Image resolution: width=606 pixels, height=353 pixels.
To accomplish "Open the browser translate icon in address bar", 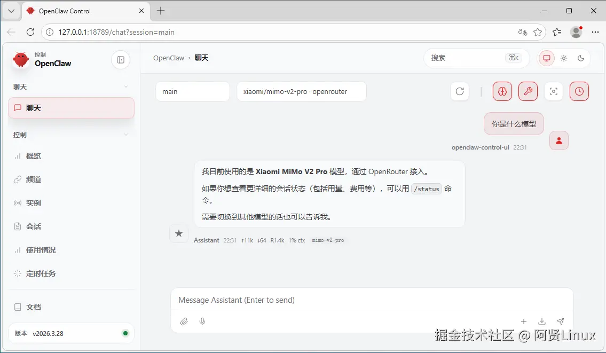I will point(523,32).
